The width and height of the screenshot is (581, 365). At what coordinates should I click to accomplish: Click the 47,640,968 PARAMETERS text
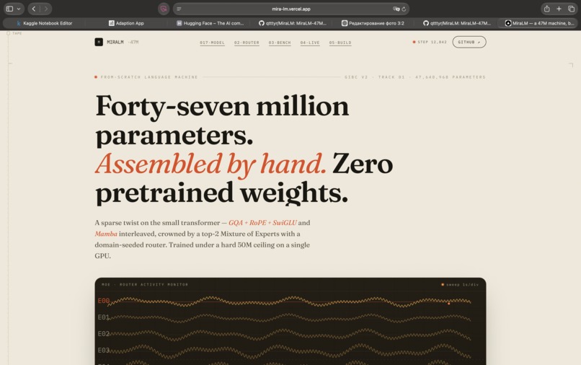(451, 77)
